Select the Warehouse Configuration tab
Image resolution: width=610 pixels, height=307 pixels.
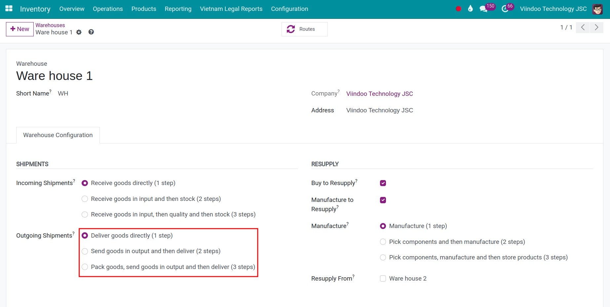(x=58, y=135)
